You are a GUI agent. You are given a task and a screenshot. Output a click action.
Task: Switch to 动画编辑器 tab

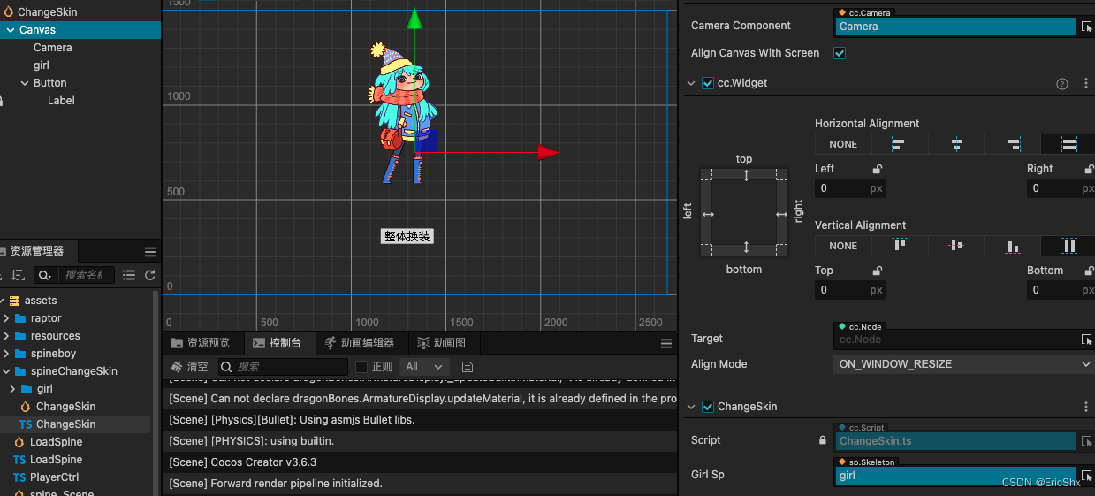coord(359,343)
